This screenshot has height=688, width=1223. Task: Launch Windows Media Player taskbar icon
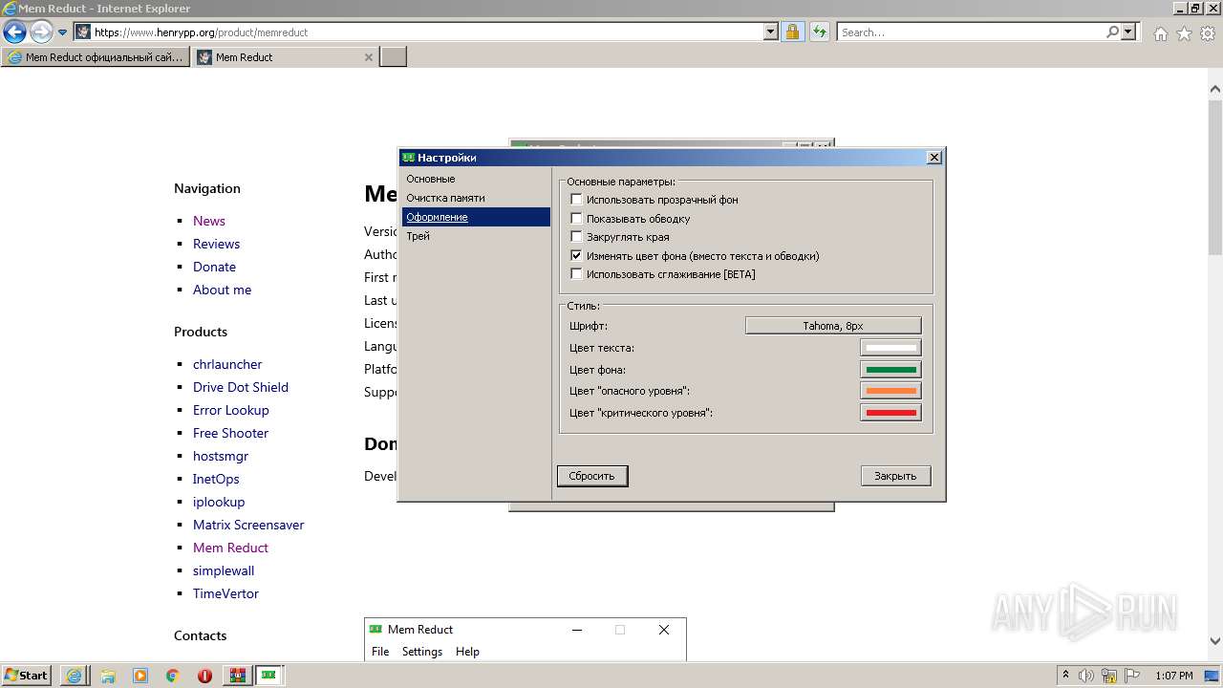(140, 676)
